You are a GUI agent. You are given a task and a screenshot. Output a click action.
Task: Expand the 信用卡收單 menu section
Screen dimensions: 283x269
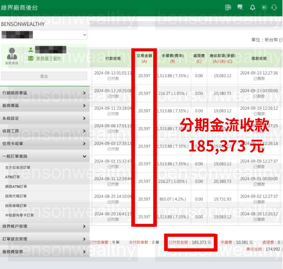(x=44, y=144)
